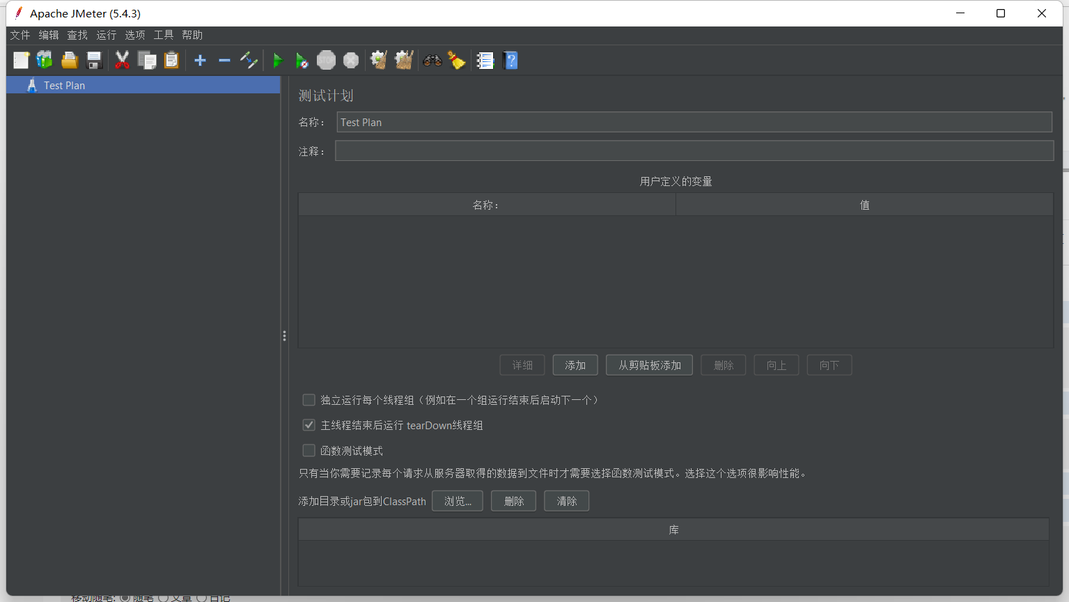Click Start no pauses icon
Viewport: 1069px width, 602px height.
[x=302, y=61]
